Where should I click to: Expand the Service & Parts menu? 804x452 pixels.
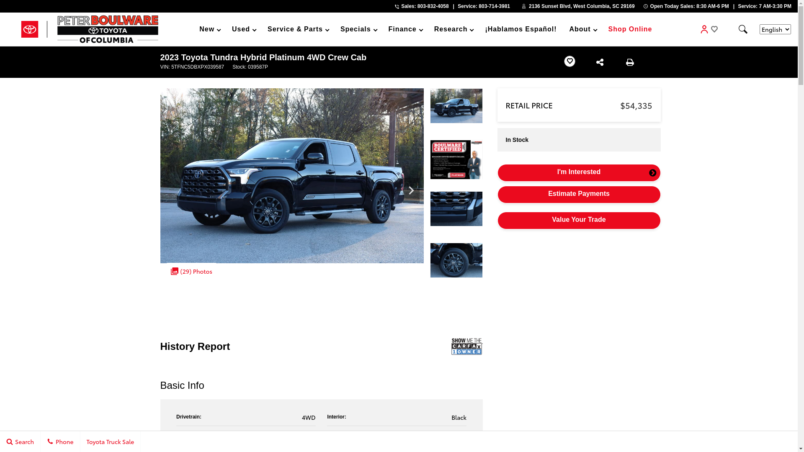coord(298,29)
